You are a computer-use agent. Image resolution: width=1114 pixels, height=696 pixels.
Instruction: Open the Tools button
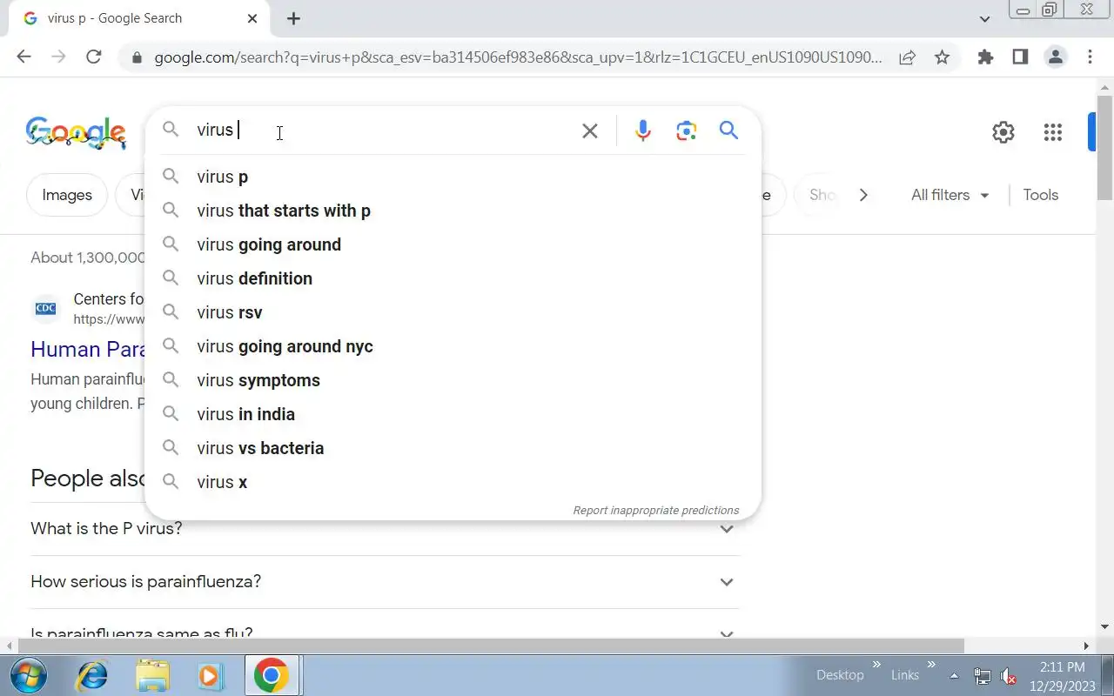pos(1040,195)
